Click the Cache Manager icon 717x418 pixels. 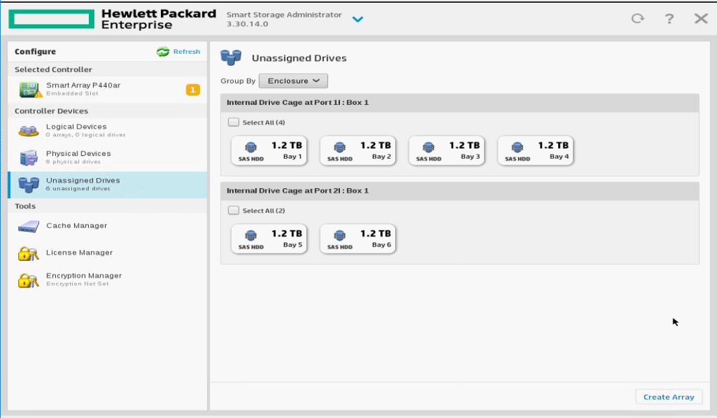[x=28, y=226]
